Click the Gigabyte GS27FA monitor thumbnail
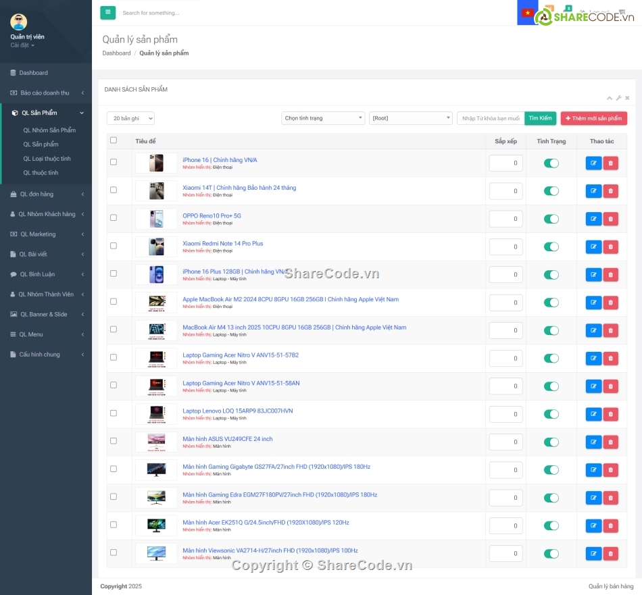Viewport: 642px width, 595px height. pyautogui.click(x=156, y=470)
